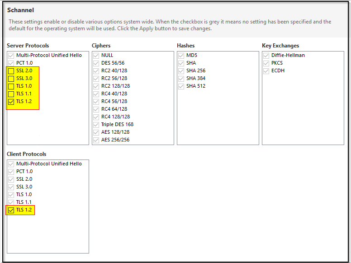Enable SSL 3.0 under Server Protocols
The height and width of the screenshot is (263, 351).
pyautogui.click(x=11, y=79)
